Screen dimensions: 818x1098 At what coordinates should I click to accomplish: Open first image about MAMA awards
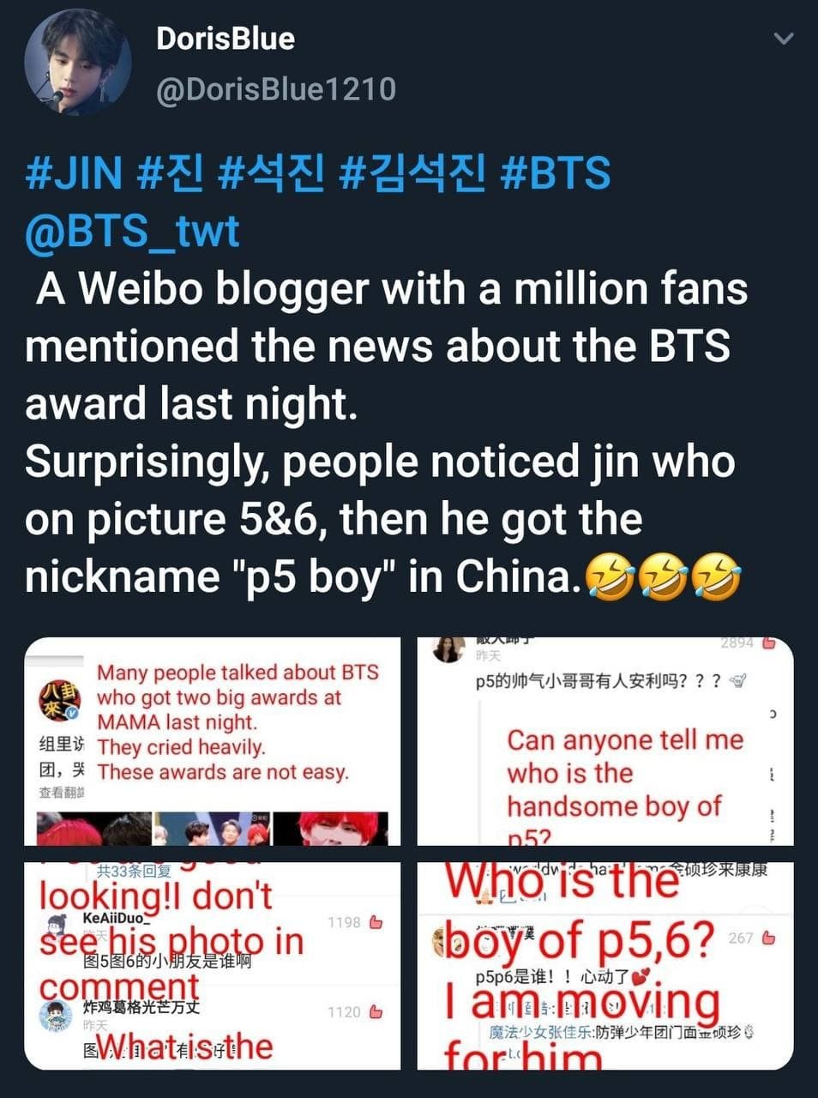point(213,741)
